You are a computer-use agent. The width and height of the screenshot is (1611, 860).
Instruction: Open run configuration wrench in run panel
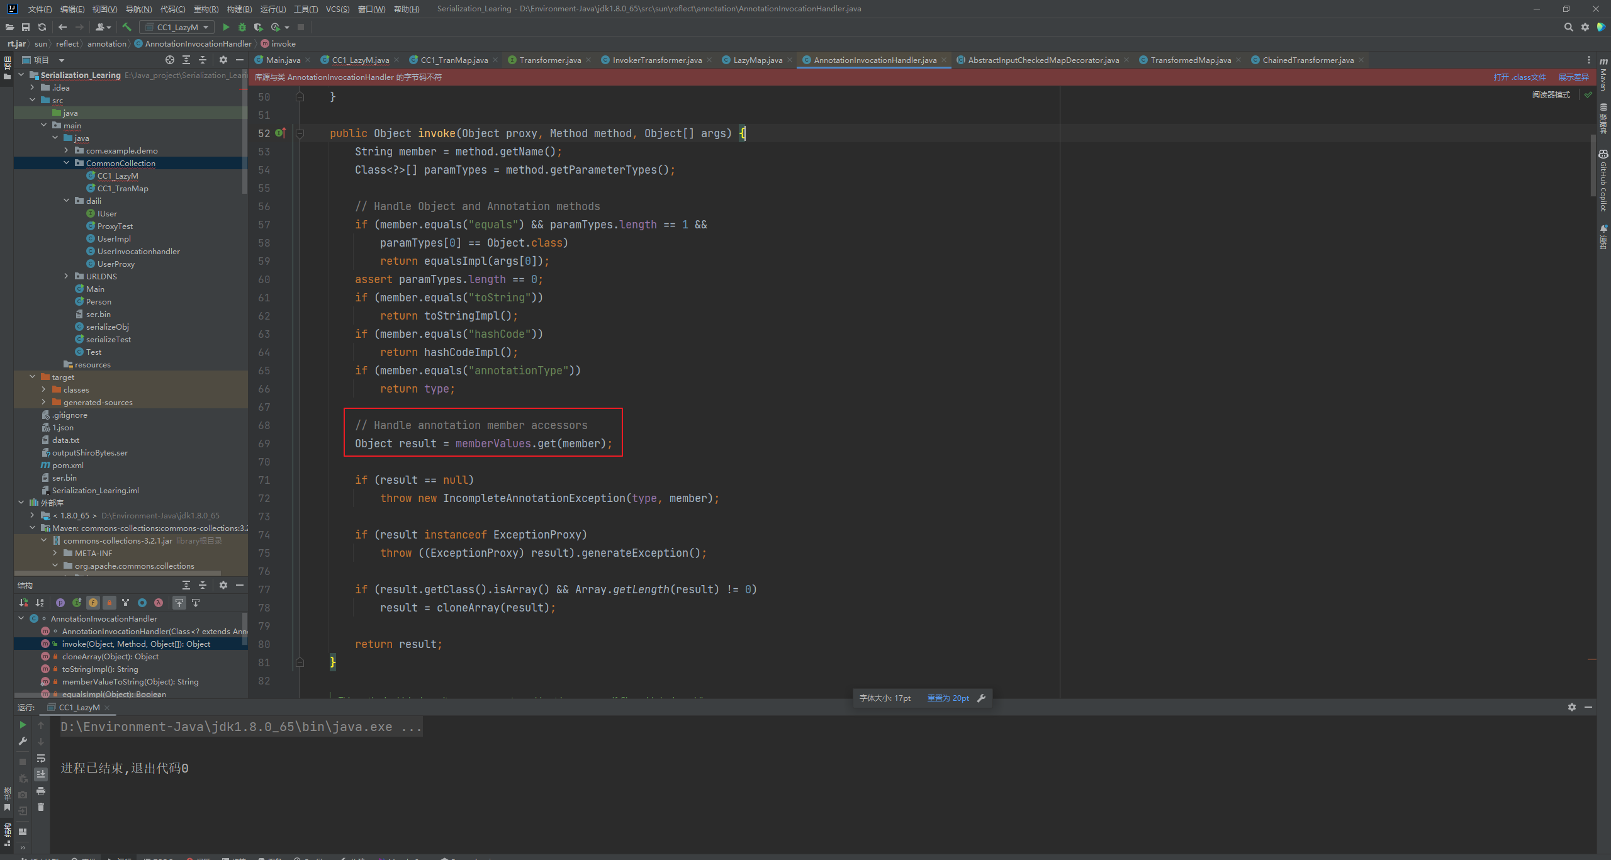tap(23, 741)
